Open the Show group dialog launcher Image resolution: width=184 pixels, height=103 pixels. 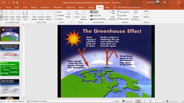click(x=71, y=22)
